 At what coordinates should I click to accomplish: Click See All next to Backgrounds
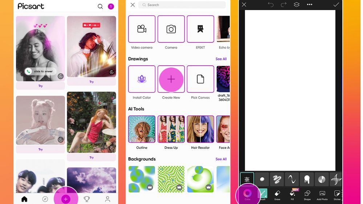coord(221,159)
